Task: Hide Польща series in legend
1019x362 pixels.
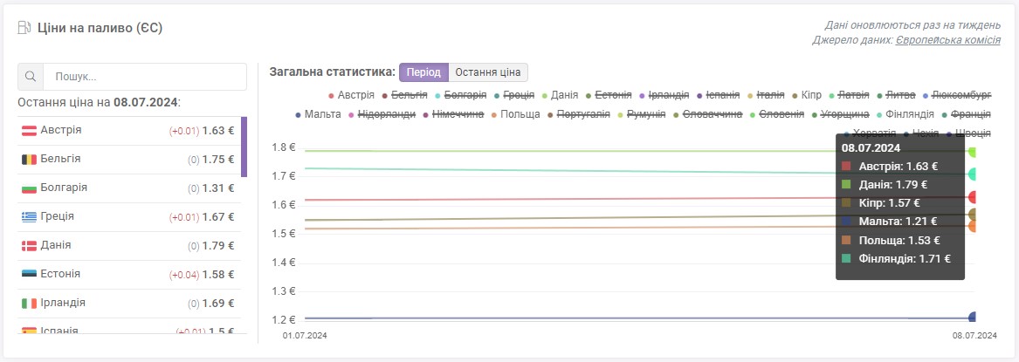Action: pyautogui.click(x=515, y=115)
